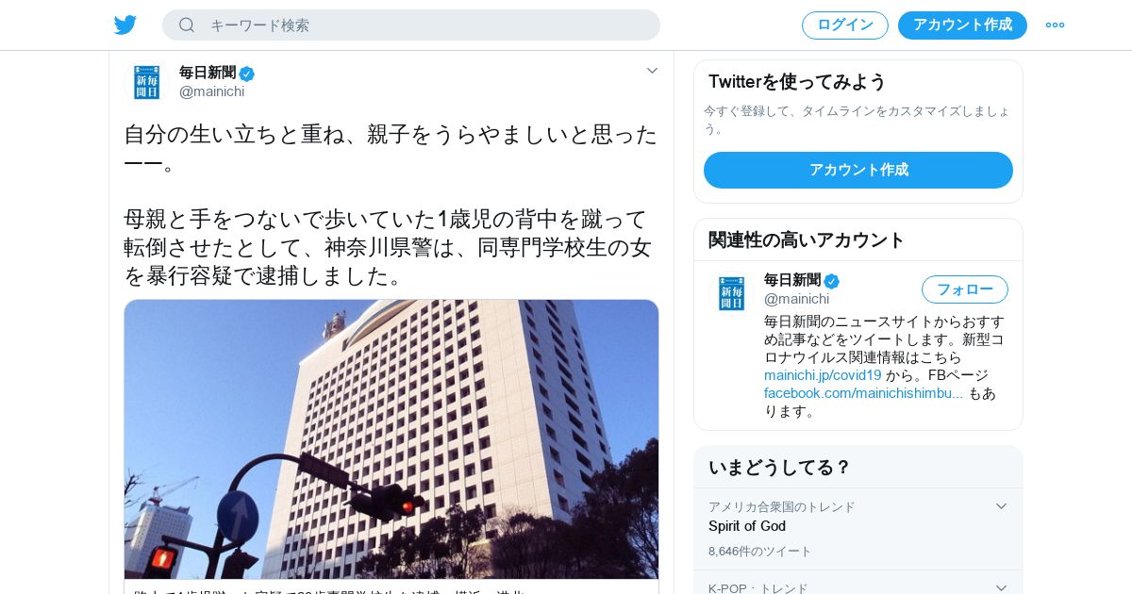The image size is (1132, 594).
Task: Click アカウント作成 button in the top bar
Action: click(x=962, y=25)
